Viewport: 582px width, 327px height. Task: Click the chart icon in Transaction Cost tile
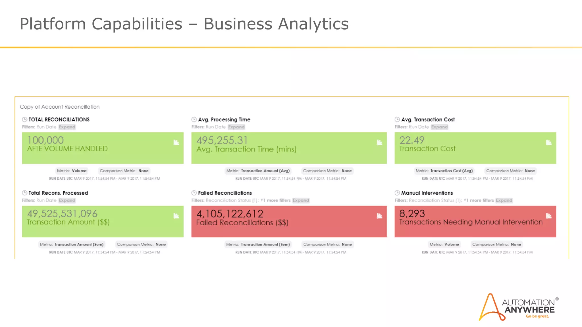(x=548, y=142)
